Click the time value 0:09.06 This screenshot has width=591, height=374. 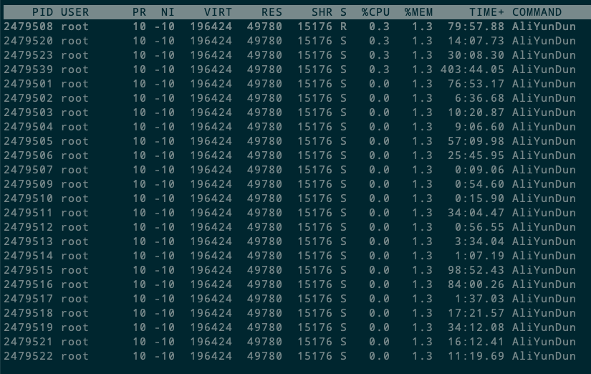(x=479, y=170)
